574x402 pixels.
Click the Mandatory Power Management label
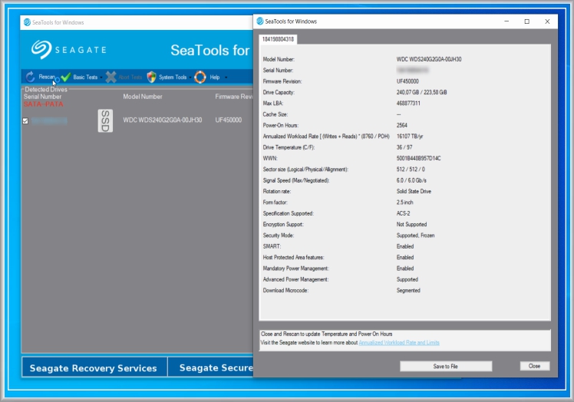pos(295,269)
